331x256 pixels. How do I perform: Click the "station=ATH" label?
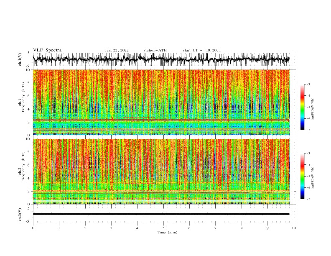coord(155,50)
